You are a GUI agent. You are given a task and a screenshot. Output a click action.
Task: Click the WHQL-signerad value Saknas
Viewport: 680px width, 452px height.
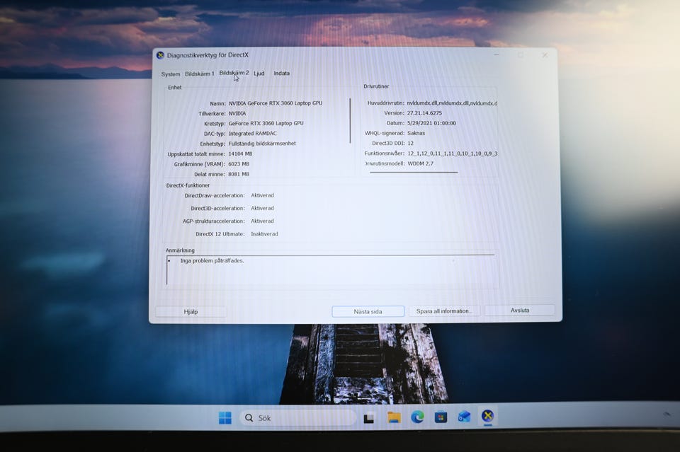(416, 134)
